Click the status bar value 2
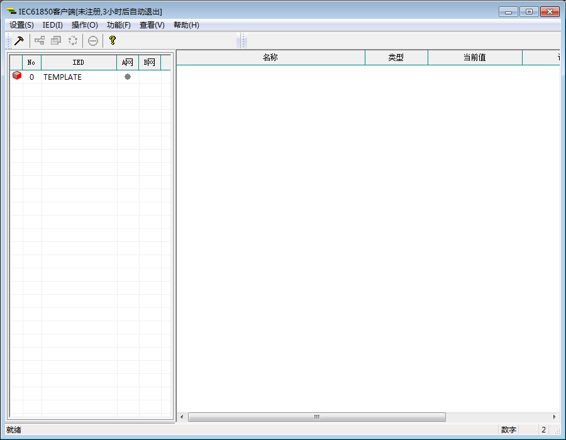 click(543, 429)
